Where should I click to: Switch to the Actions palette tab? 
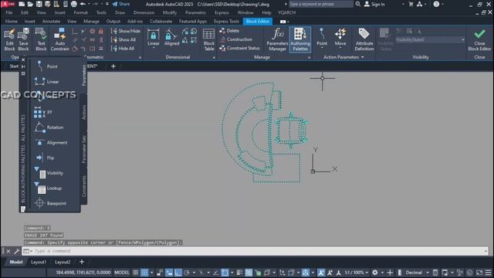coord(84,112)
